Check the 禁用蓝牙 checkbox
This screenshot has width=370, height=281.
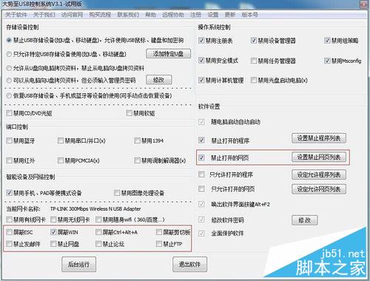[x=9, y=140]
